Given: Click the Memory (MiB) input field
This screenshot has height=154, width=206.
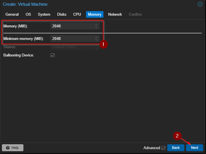Looking at the screenshot, I should click(72, 26).
